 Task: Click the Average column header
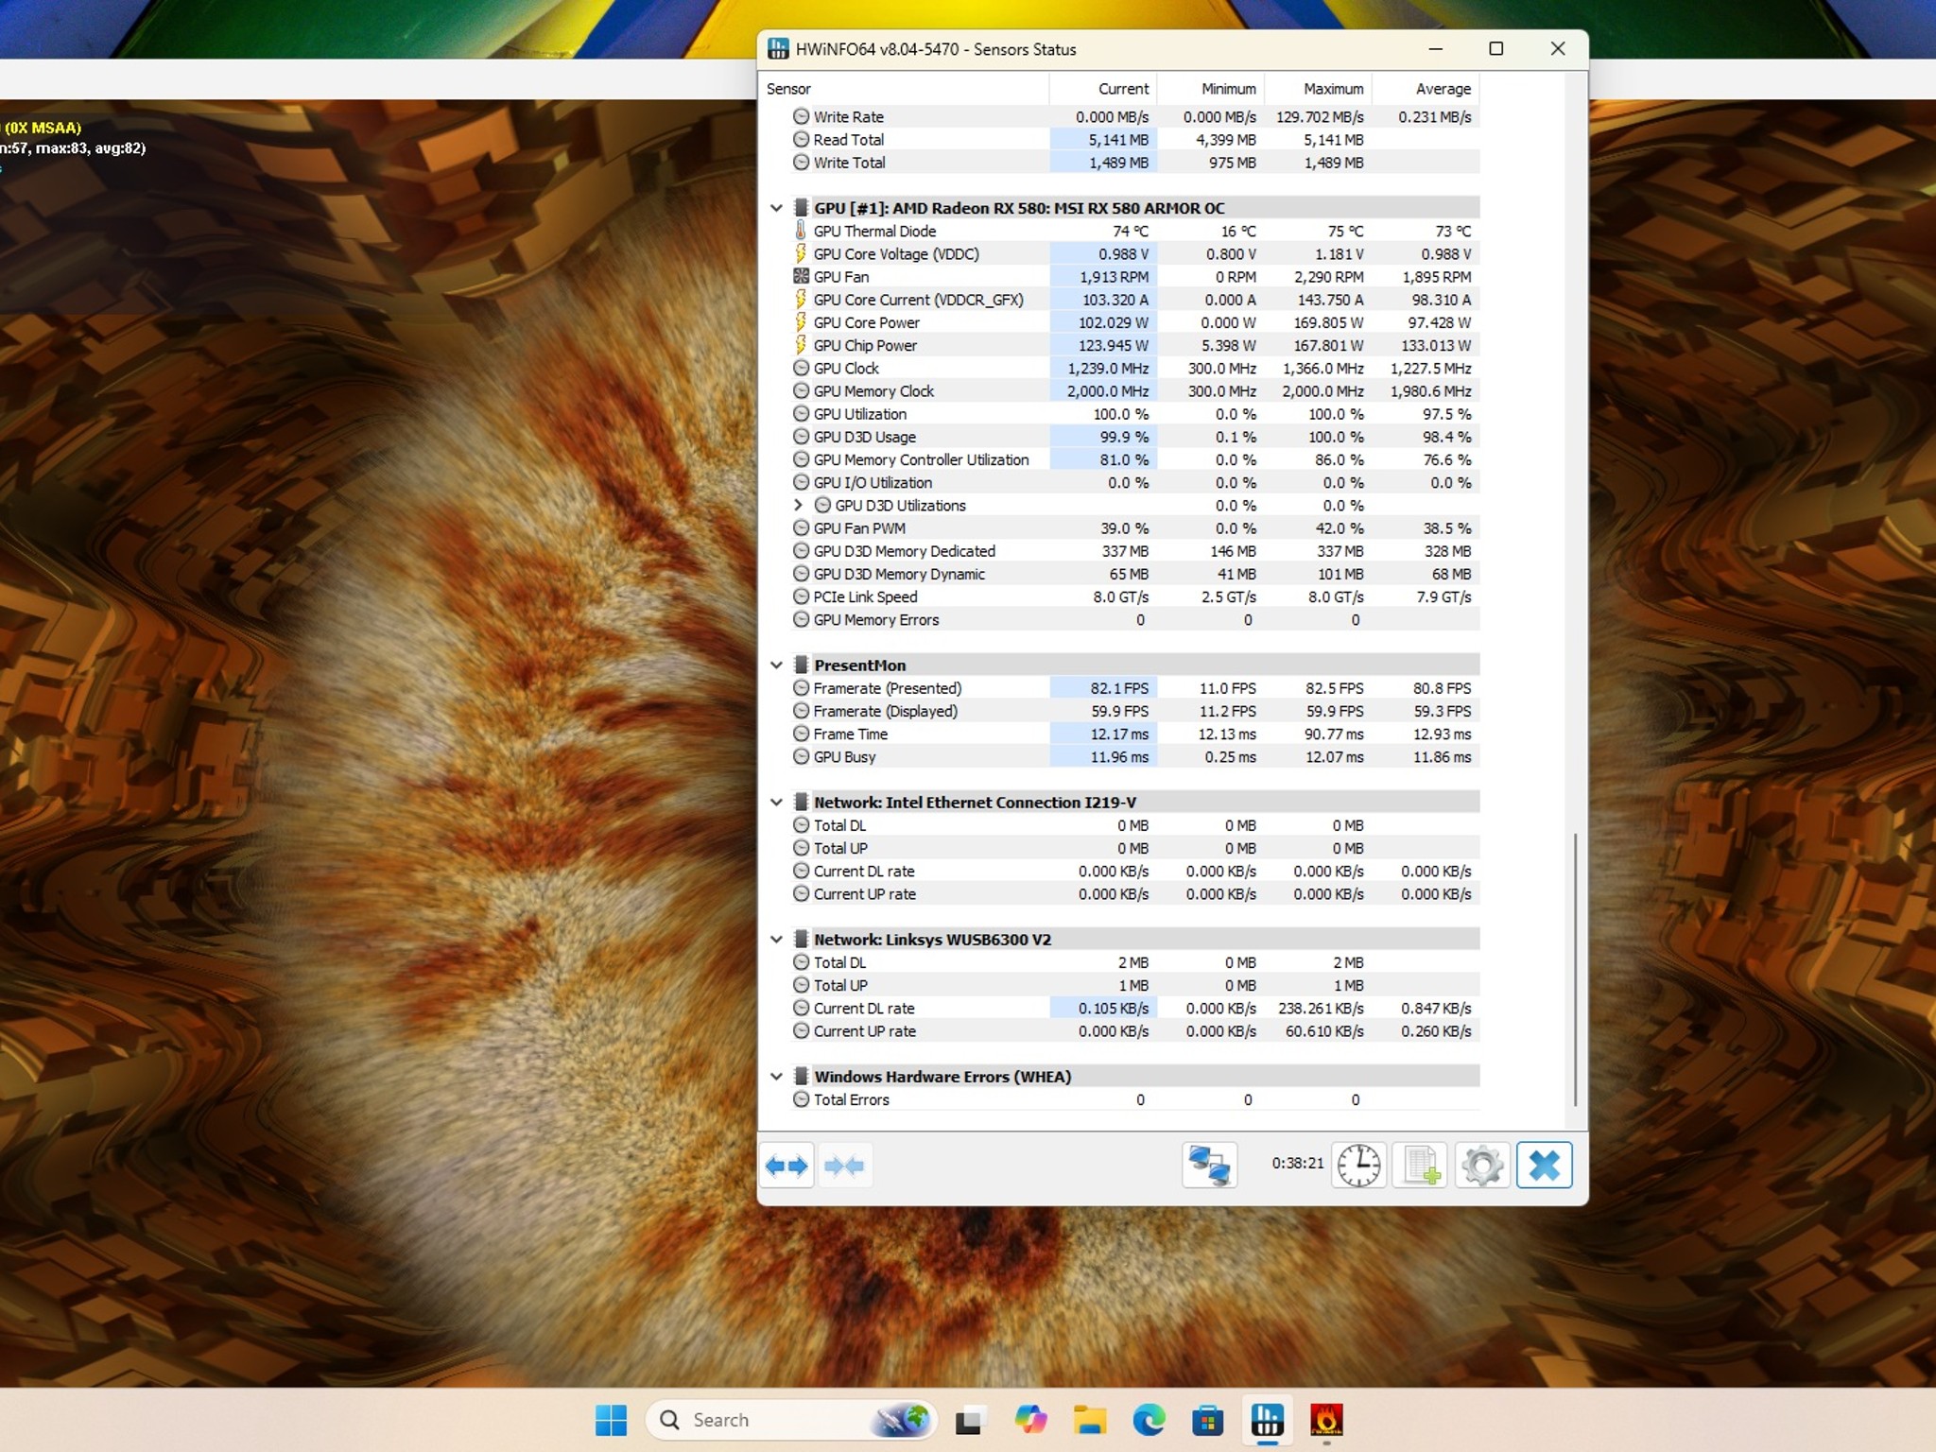tap(1426, 89)
